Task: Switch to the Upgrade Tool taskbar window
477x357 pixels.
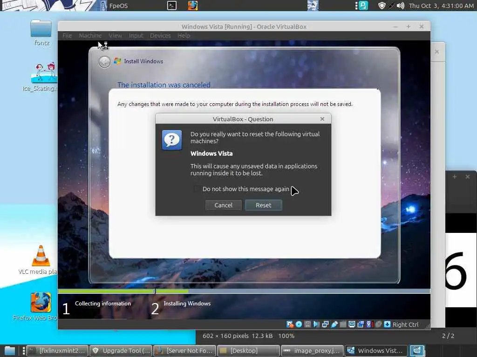Action: (121, 350)
